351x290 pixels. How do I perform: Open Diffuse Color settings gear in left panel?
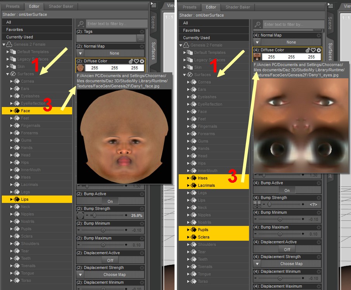[142, 61]
